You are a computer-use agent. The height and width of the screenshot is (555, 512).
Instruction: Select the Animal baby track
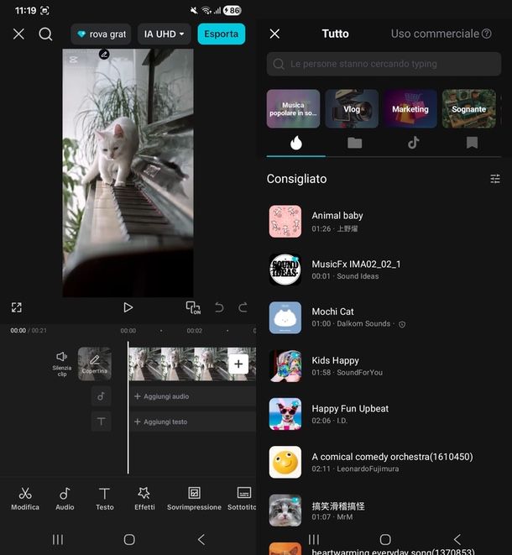pos(384,222)
